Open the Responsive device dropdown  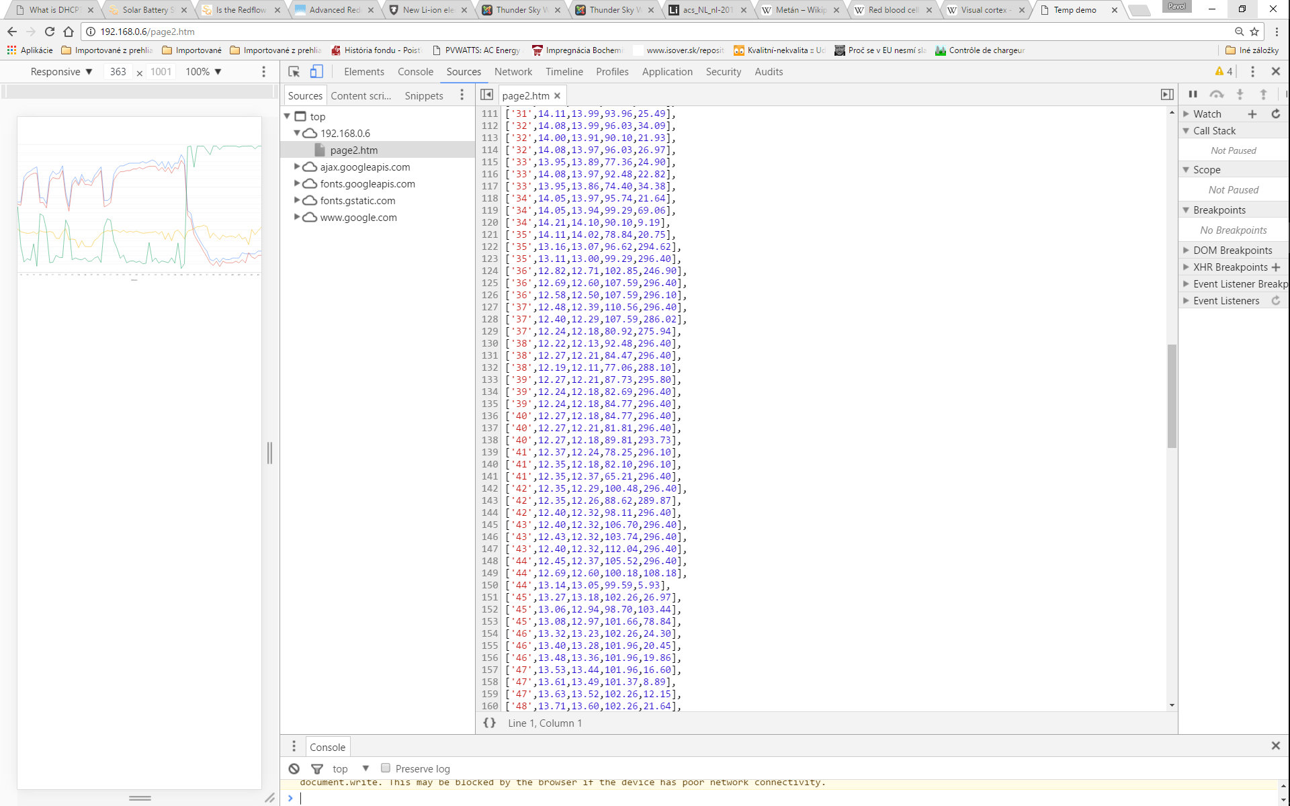click(61, 72)
